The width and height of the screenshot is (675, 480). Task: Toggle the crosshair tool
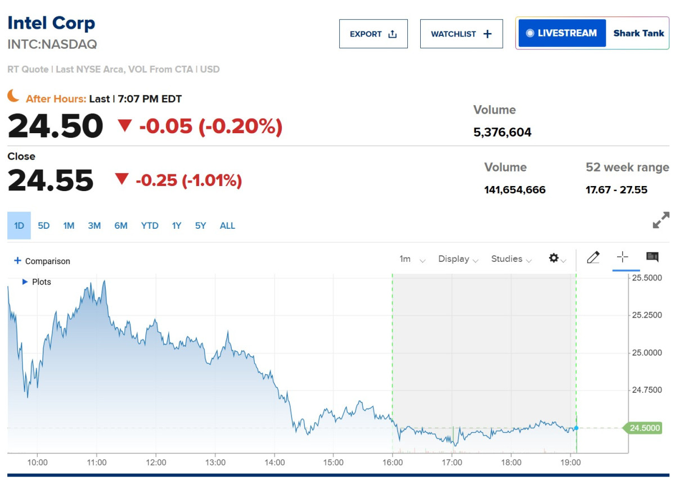point(622,258)
